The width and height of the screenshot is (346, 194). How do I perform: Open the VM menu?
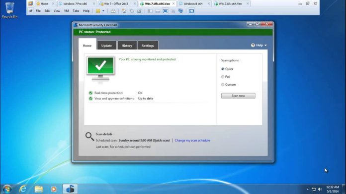point(66,10)
